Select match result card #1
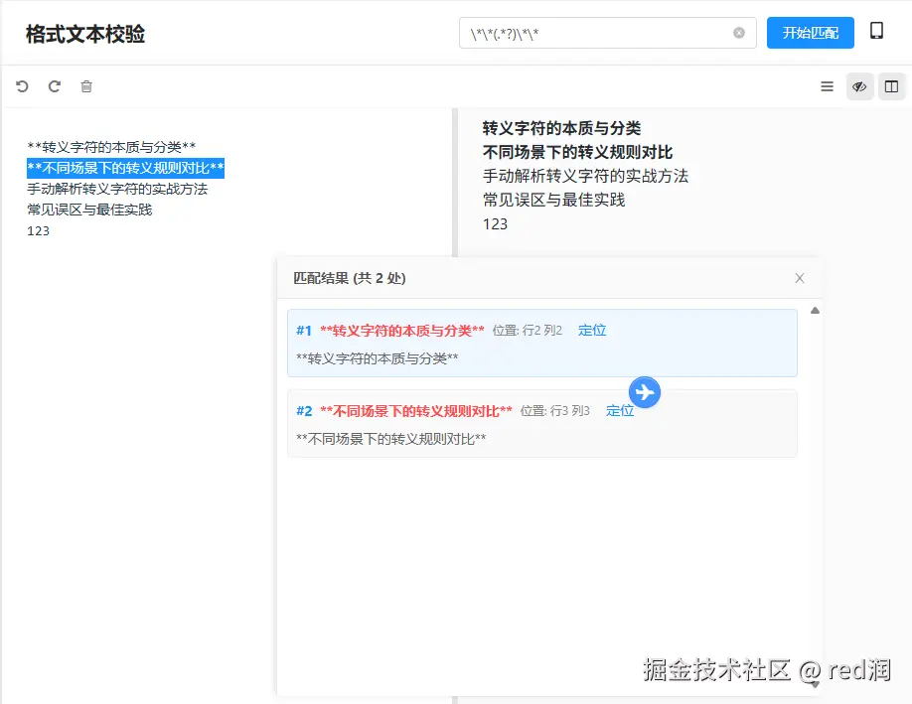This screenshot has height=704, width=912. 542,343
